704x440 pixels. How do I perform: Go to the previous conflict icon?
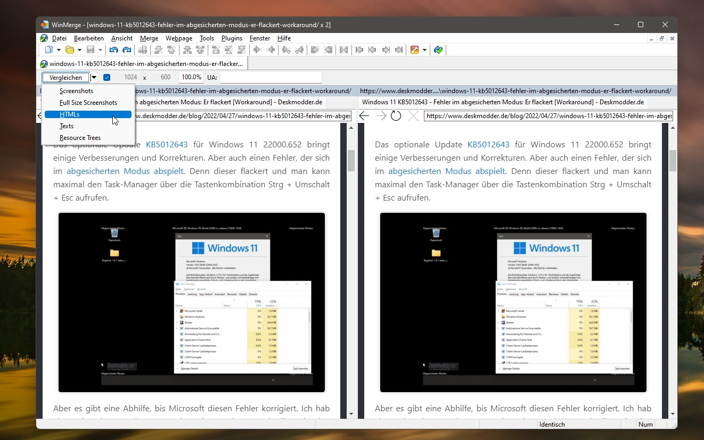(x=200, y=50)
